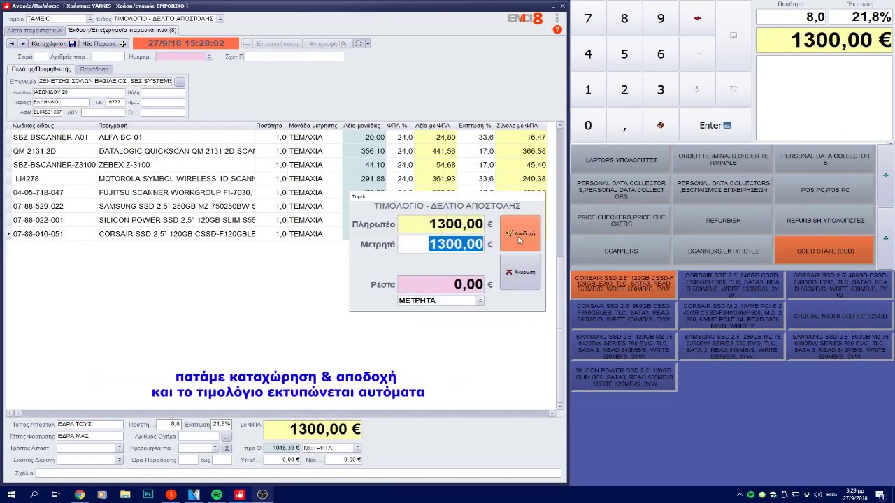Open Σκοπός Διακίν. dropdown
Viewport: 895px width, 503px height.
click(120, 460)
